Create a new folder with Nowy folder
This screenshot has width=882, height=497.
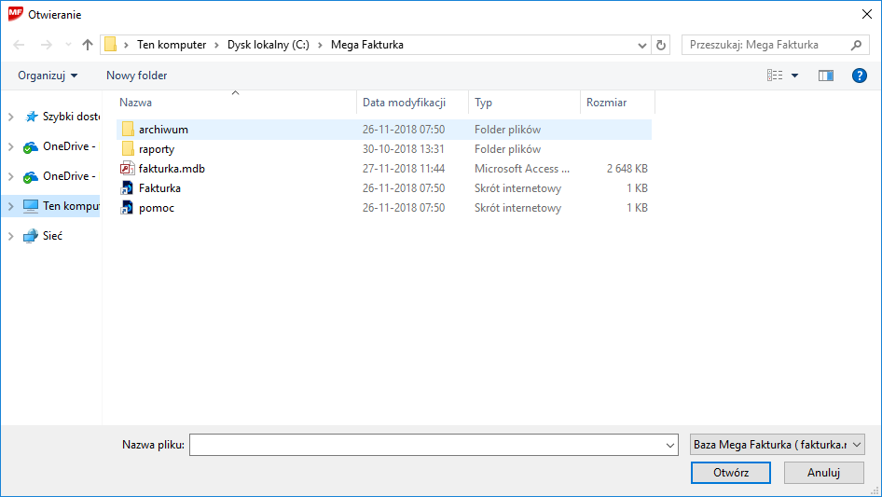(x=136, y=76)
